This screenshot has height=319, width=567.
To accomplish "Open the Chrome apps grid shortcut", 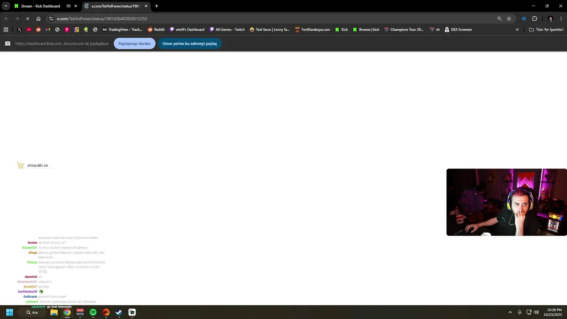I will (6, 30).
